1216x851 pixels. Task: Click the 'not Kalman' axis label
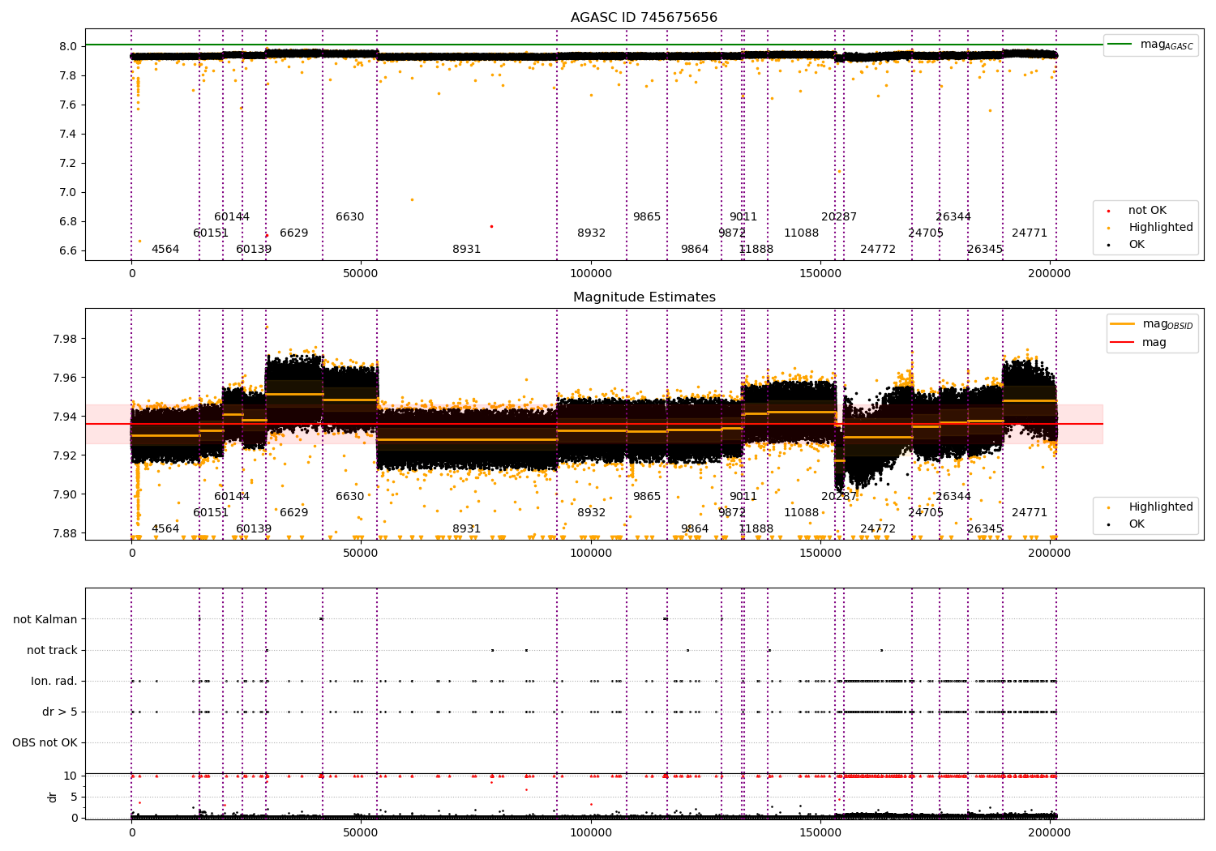(x=45, y=620)
